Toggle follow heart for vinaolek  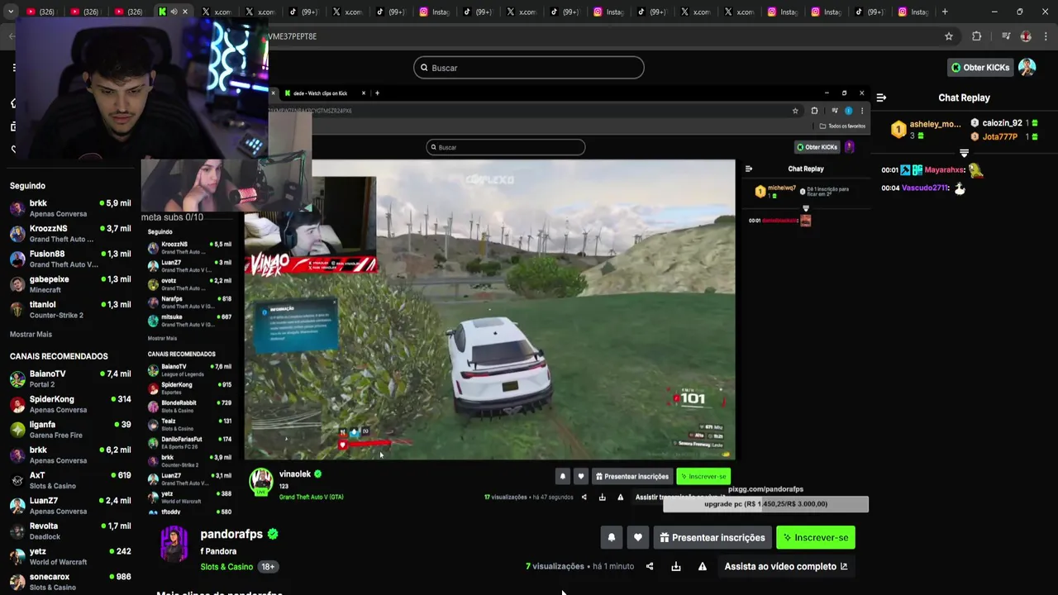(x=581, y=476)
